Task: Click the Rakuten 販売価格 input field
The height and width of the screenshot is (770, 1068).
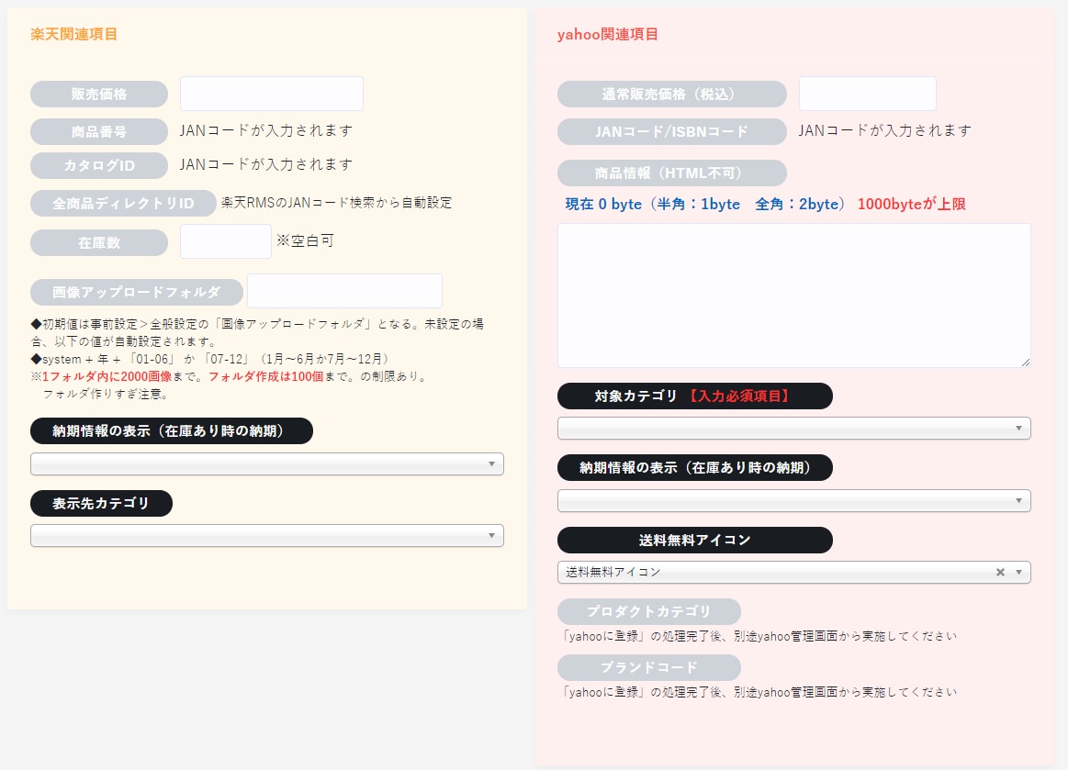Action: pyautogui.click(x=271, y=94)
